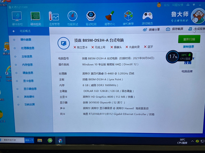The height and width of the screenshot is (153, 205).
Task: Click 复制信息 copy info link
Action: (x=188, y=47)
